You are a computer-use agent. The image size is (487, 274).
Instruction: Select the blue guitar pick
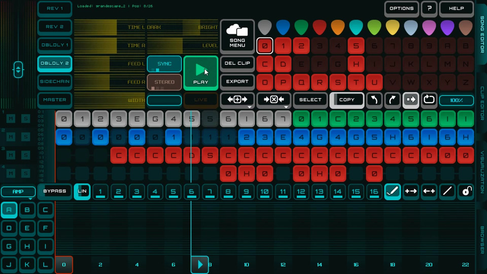click(283, 27)
